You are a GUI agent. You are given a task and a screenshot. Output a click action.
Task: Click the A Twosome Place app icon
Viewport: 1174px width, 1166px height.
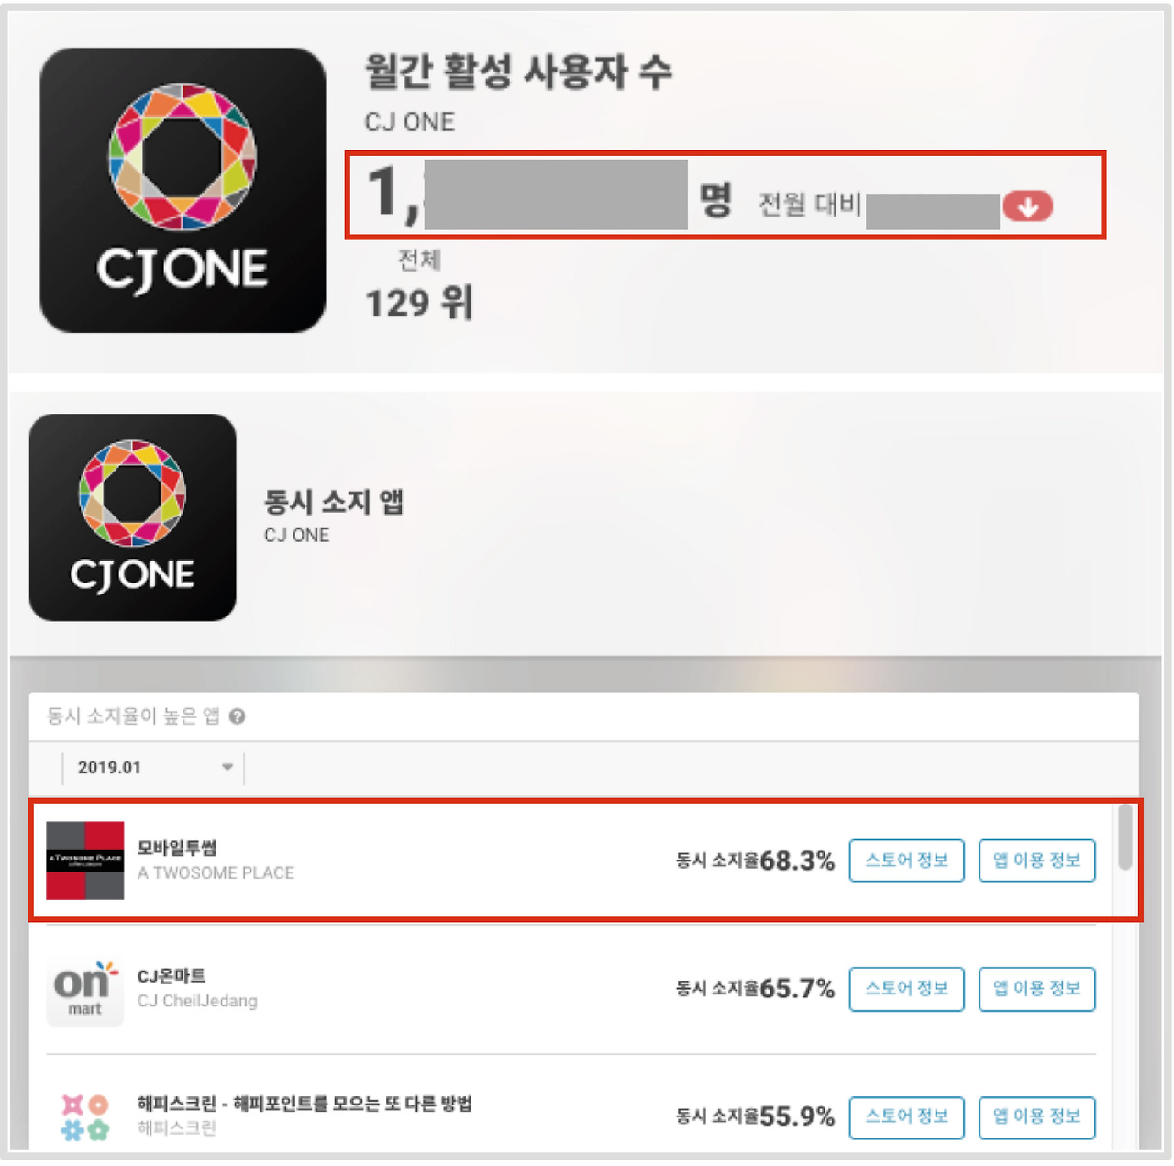pyautogui.click(x=85, y=861)
